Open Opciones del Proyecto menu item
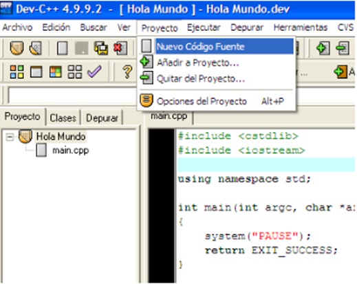This screenshot has height=284, width=357. click(216, 101)
